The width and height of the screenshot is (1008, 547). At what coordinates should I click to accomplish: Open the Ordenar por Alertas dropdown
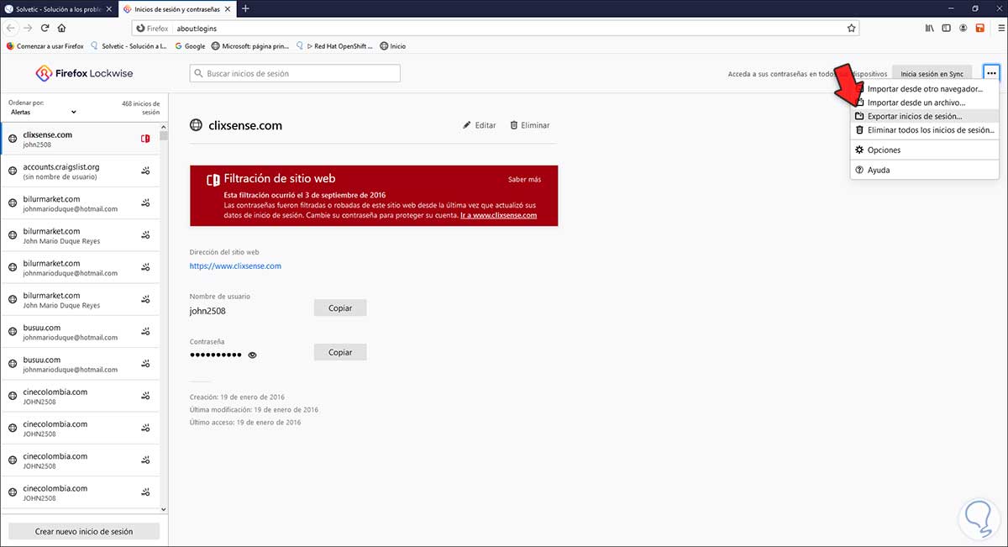[43, 112]
